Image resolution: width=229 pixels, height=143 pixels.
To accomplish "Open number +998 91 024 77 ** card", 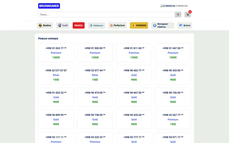I will [x=56, y=53].
